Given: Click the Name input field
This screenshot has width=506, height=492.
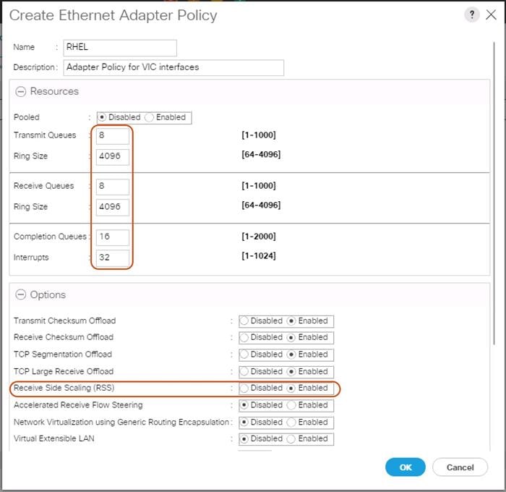Looking at the screenshot, I should (120, 48).
